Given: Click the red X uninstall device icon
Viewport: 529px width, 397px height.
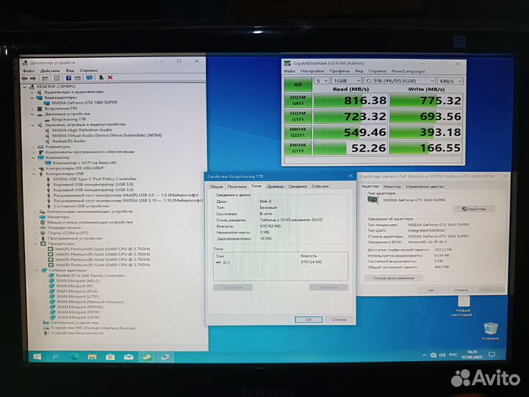Looking at the screenshot, I should (x=110, y=78).
